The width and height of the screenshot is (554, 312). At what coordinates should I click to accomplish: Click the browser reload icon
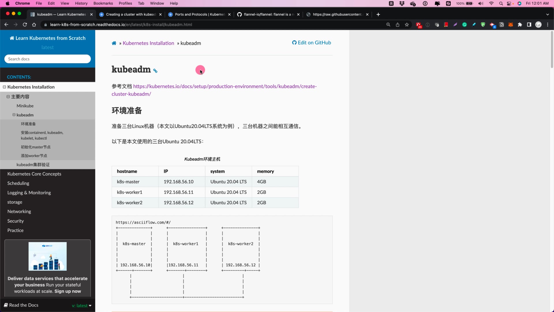[25, 25]
